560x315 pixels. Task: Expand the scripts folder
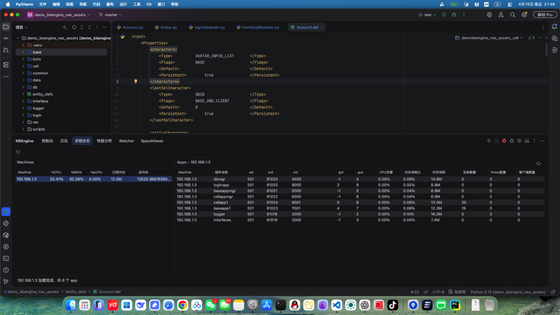(23, 129)
